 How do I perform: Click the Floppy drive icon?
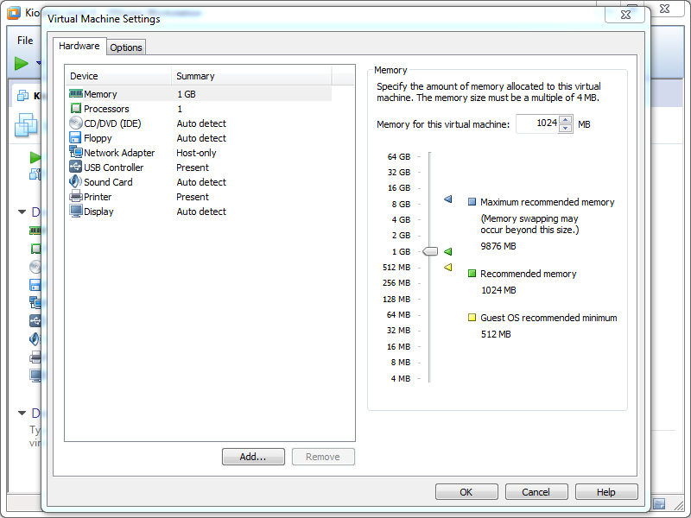pyautogui.click(x=76, y=138)
